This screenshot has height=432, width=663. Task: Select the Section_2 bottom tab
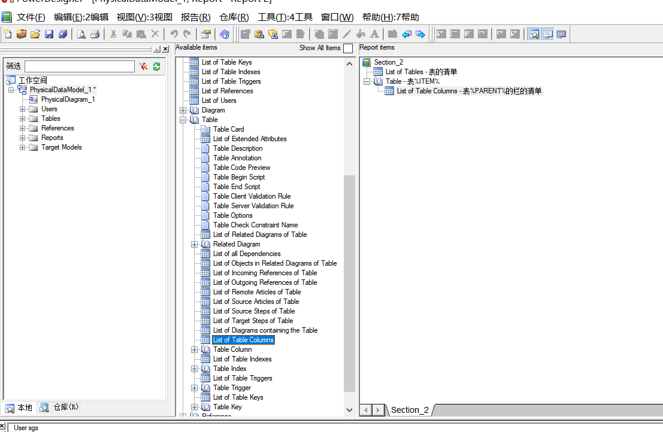coord(409,410)
